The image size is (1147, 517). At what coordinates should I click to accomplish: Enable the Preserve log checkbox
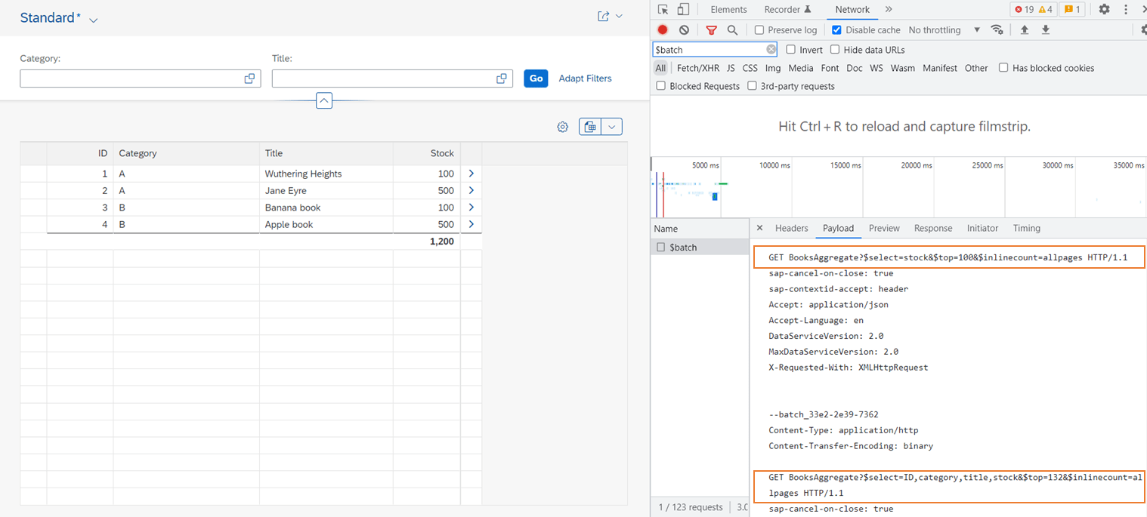759,29
